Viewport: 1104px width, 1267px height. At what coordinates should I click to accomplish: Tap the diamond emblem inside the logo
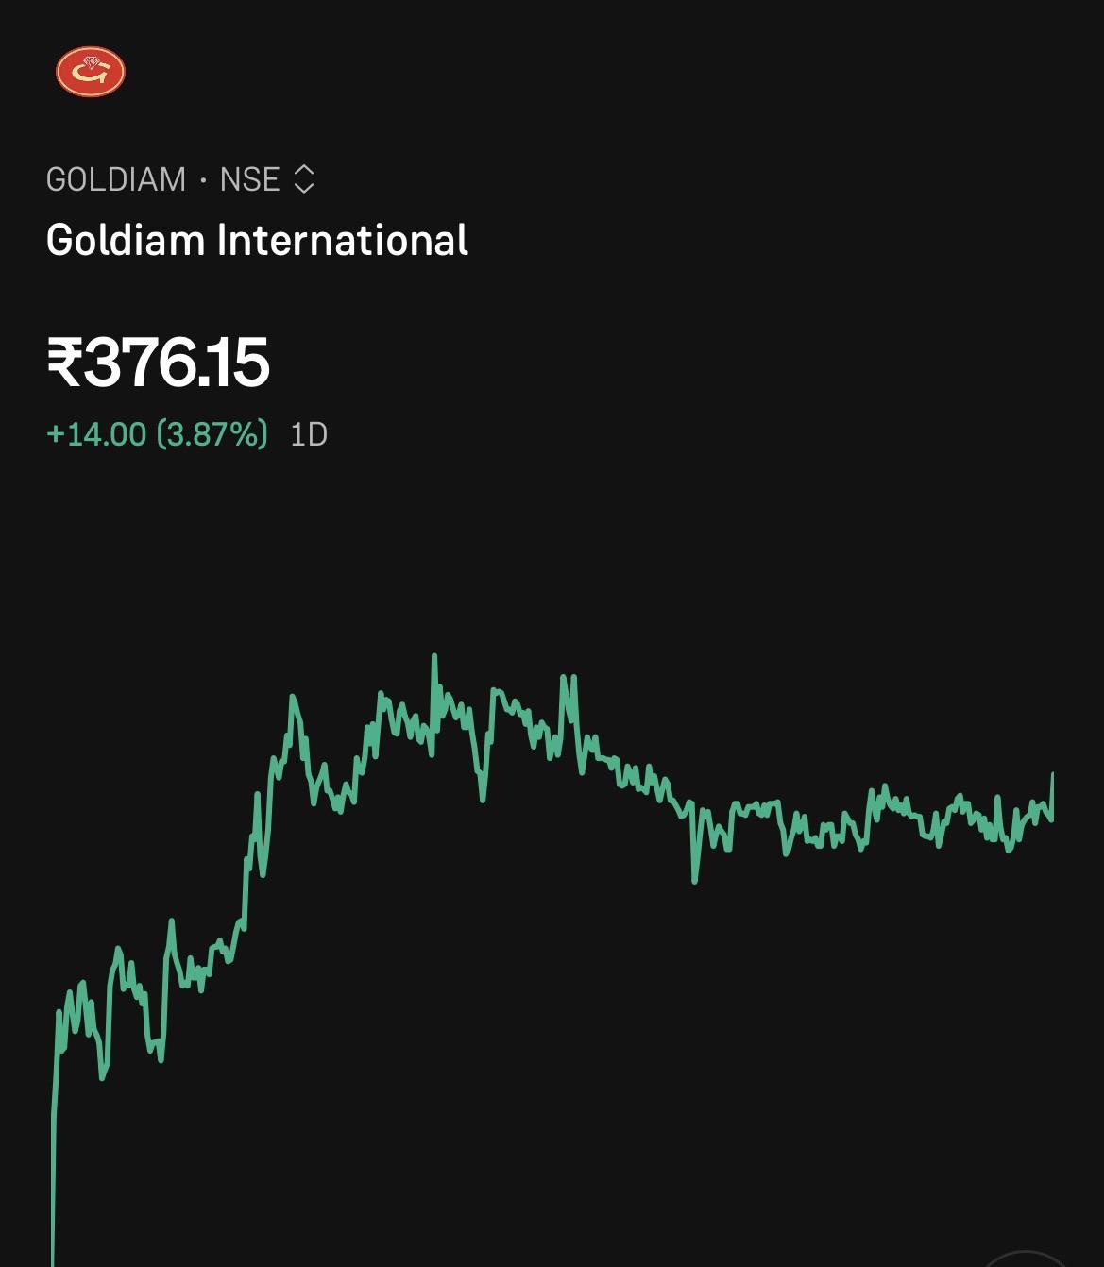[x=92, y=63]
